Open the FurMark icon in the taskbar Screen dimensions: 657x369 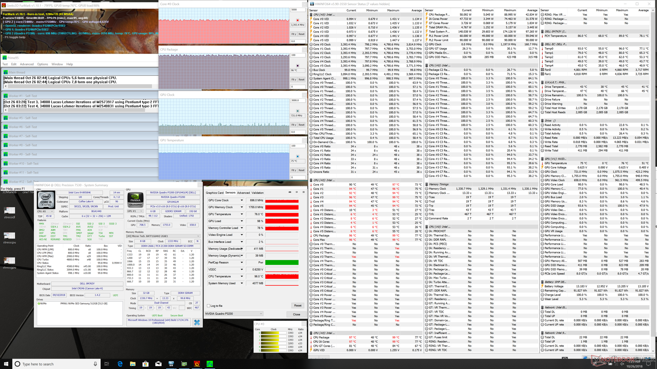point(197,364)
